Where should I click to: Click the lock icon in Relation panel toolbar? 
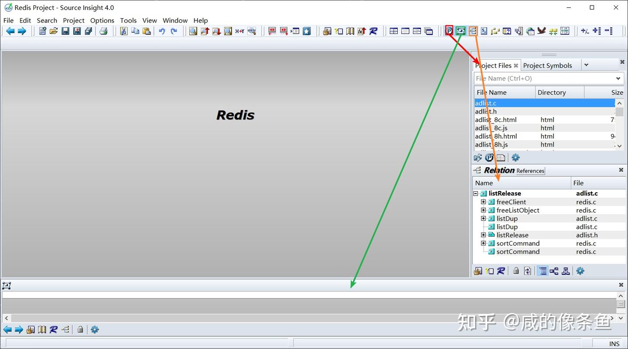[x=516, y=271]
